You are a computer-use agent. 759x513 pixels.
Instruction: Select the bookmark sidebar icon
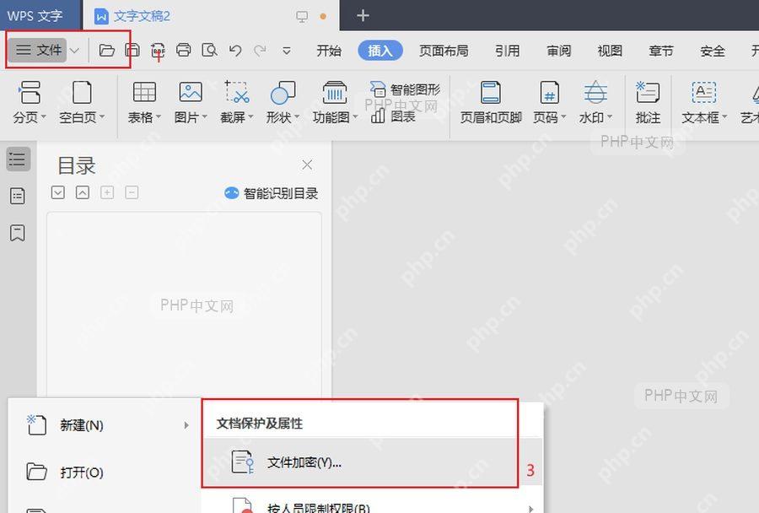[x=18, y=233]
